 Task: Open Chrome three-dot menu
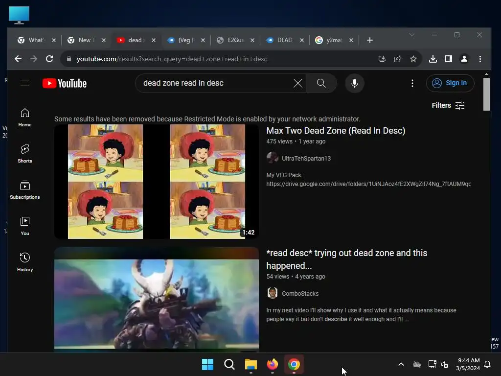coord(480,59)
